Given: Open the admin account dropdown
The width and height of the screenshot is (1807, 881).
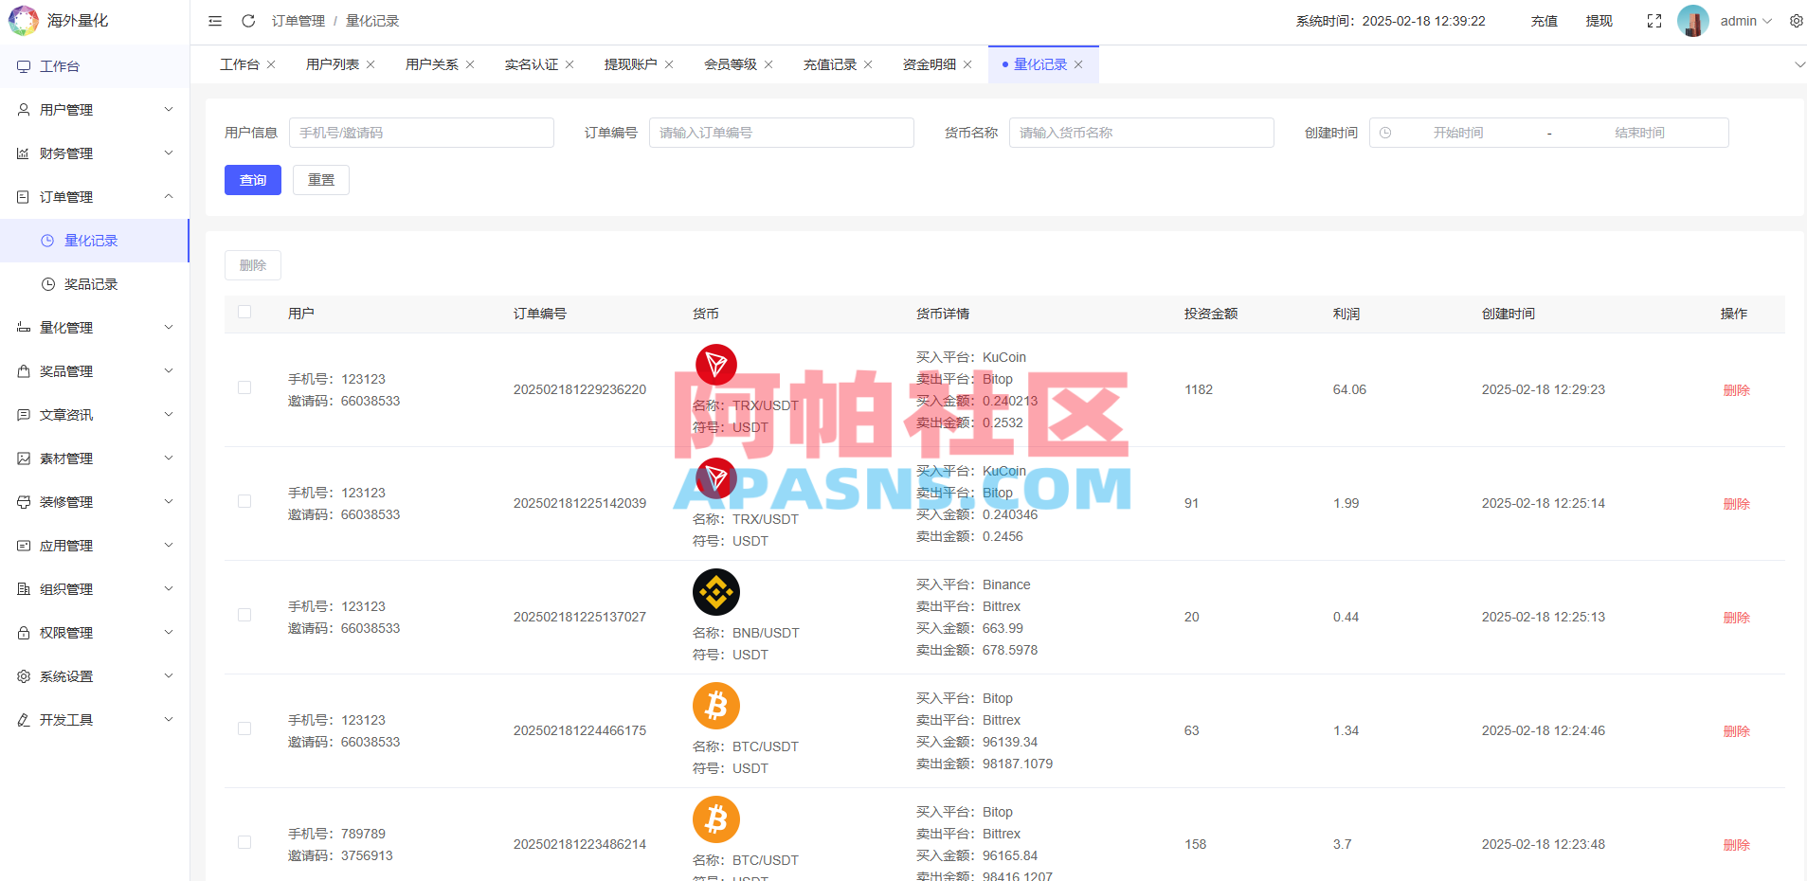Looking at the screenshot, I should 1740,20.
